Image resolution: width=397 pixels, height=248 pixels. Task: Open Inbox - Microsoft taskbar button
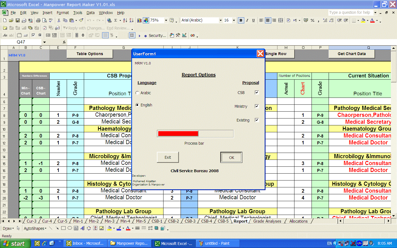(85, 243)
